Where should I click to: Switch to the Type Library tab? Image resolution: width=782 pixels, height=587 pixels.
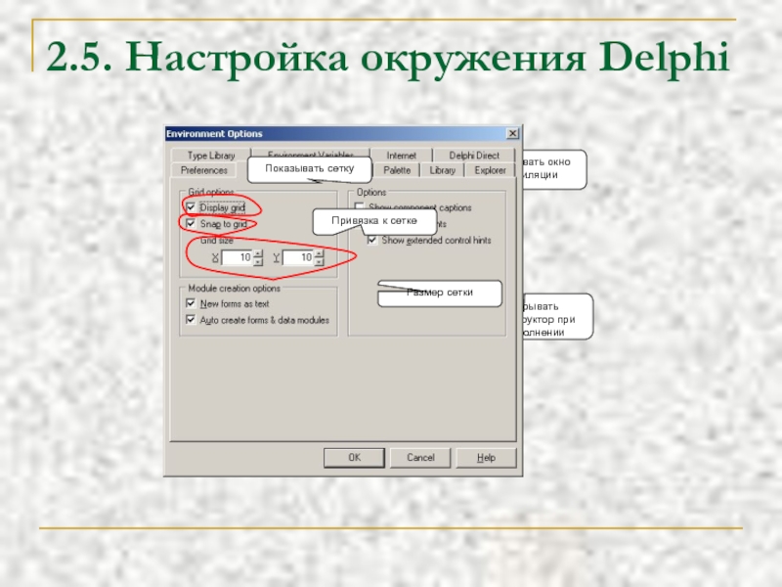click(210, 156)
